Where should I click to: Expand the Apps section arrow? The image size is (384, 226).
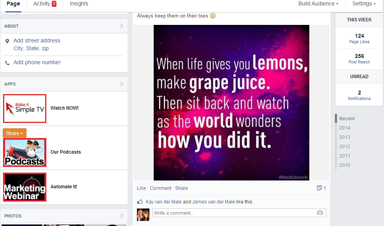coord(122,84)
